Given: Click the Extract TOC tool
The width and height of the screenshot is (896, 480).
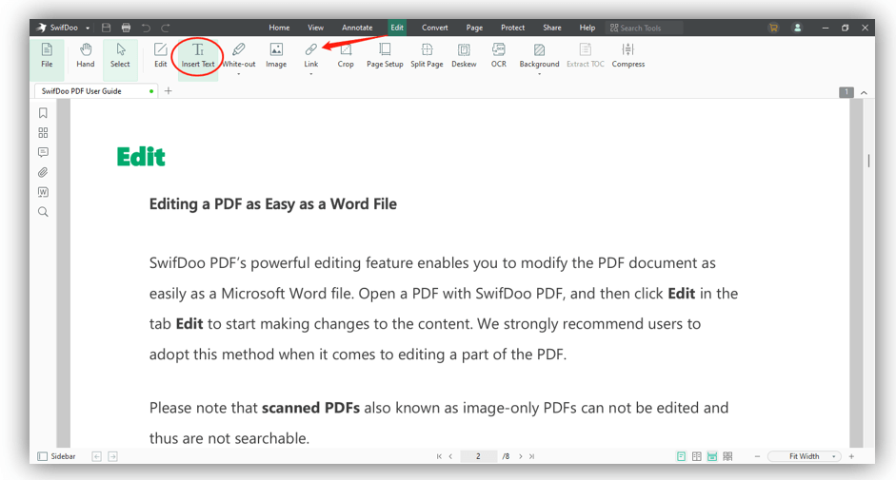Looking at the screenshot, I should pyautogui.click(x=586, y=56).
